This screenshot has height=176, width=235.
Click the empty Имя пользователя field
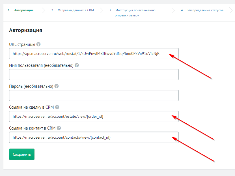point(94,74)
